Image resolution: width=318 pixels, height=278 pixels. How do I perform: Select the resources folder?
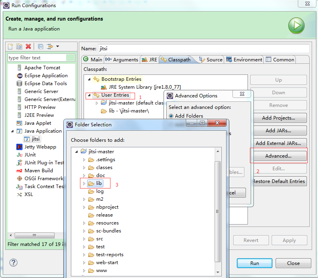tap(103, 223)
